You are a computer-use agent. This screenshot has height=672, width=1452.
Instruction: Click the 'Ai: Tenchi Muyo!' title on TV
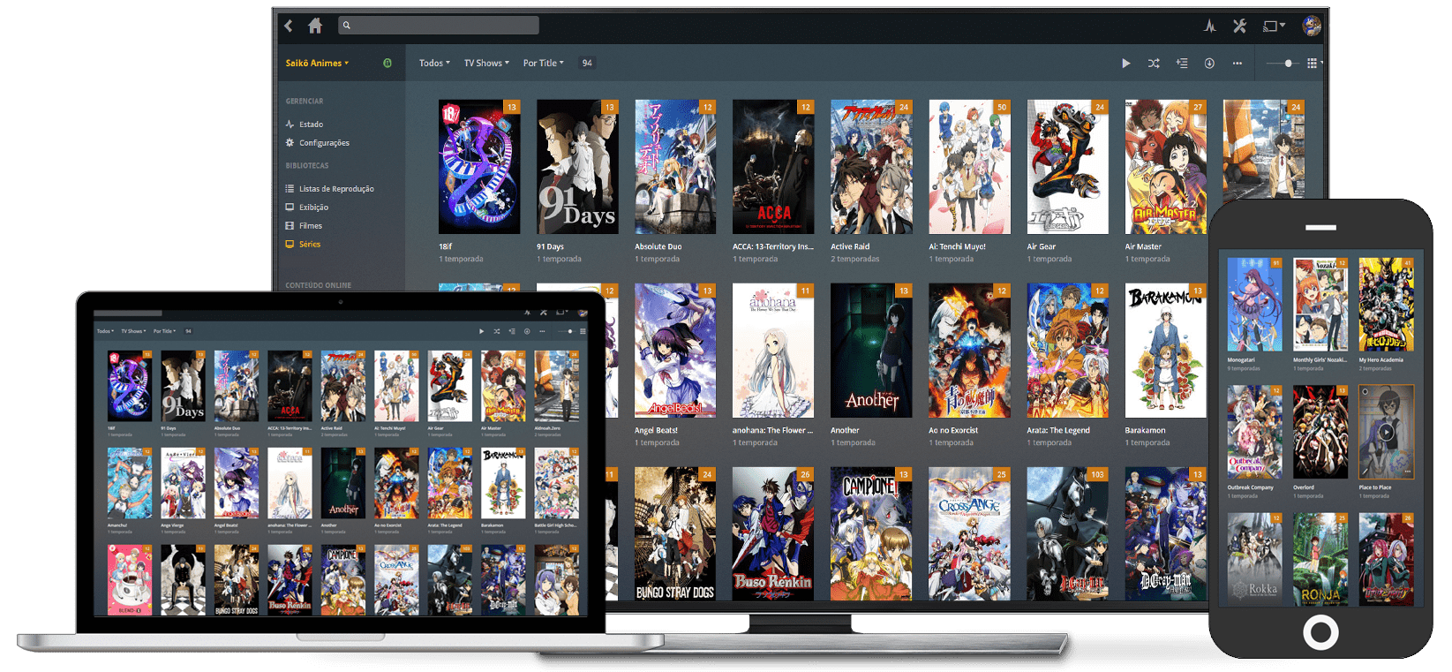click(957, 247)
